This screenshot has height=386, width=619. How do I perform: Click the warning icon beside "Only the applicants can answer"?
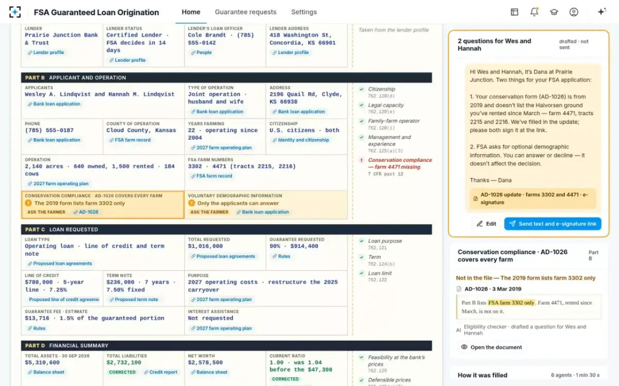point(191,203)
